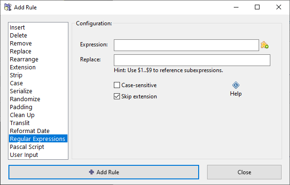
Task: Uncheck the Skip extension checkbox
Action: click(x=117, y=96)
